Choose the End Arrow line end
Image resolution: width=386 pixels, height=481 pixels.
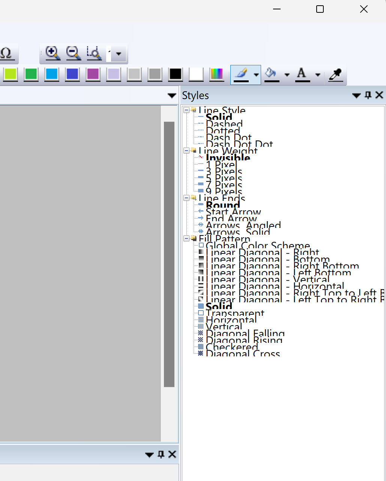231,219
